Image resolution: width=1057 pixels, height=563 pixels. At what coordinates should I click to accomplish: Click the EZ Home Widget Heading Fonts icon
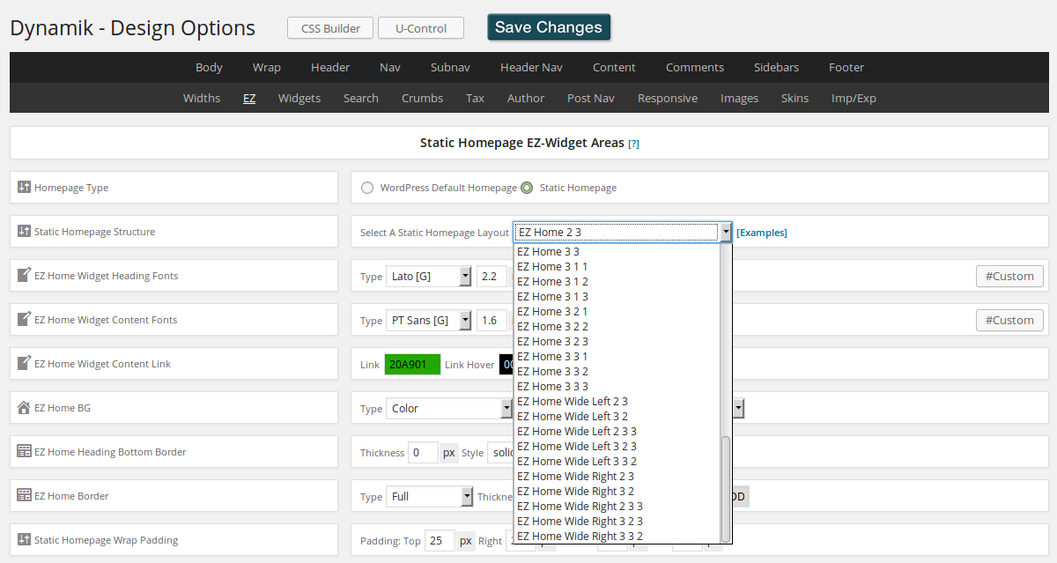tap(25, 276)
